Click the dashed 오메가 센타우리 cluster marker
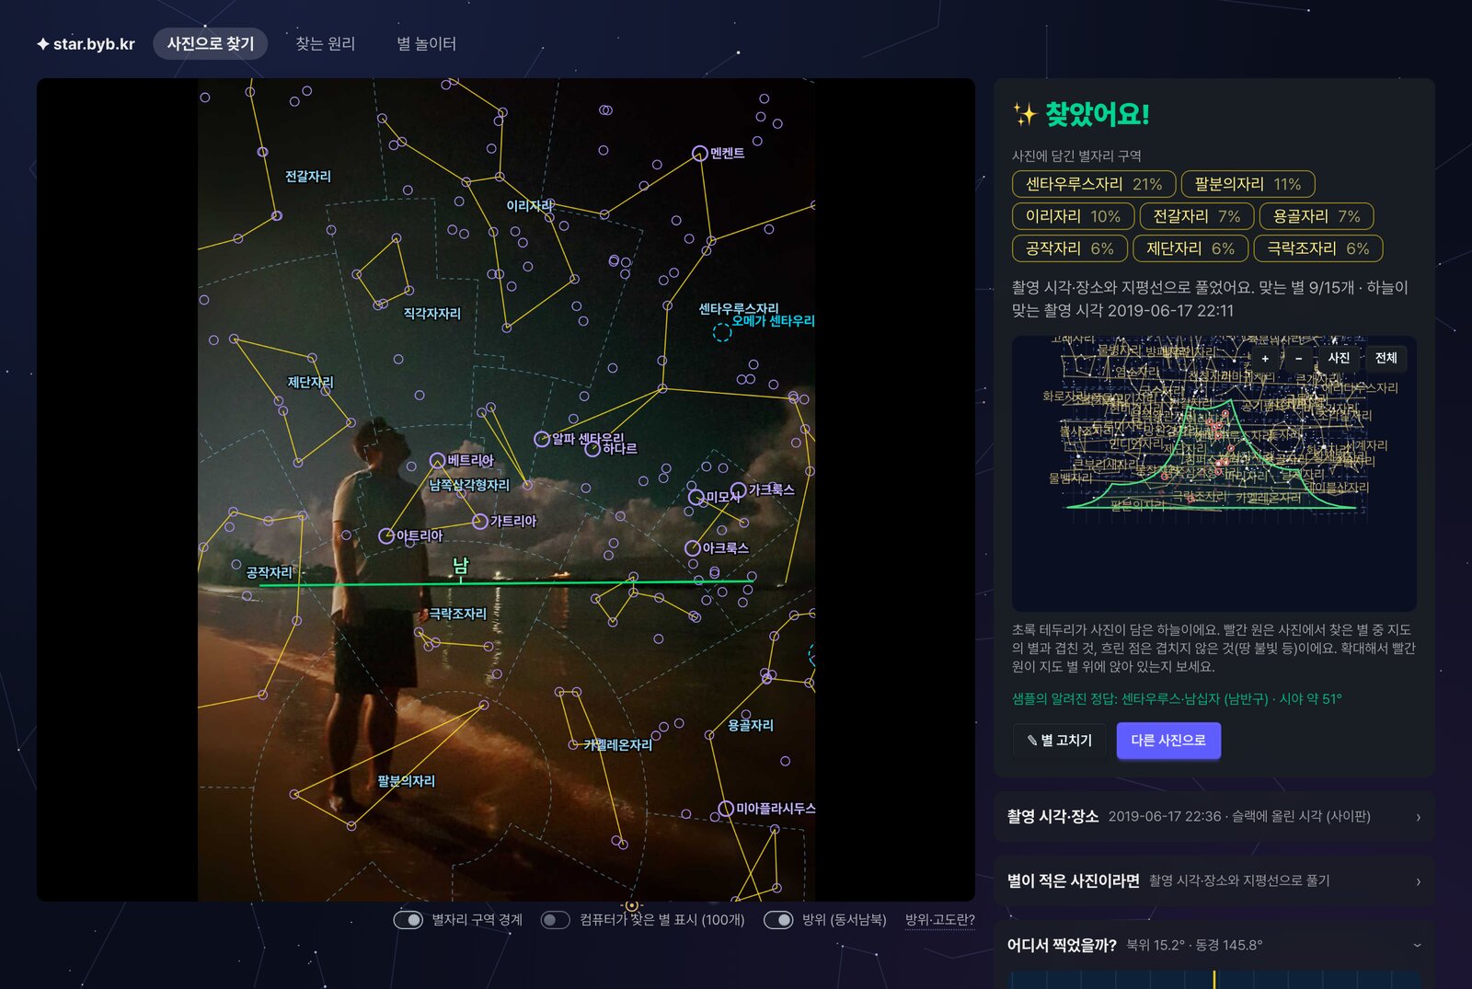This screenshot has height=989, width=1472. tap(722, 332)
